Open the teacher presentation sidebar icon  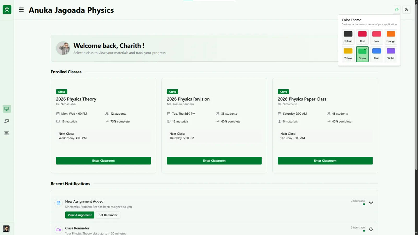point(7,121)
